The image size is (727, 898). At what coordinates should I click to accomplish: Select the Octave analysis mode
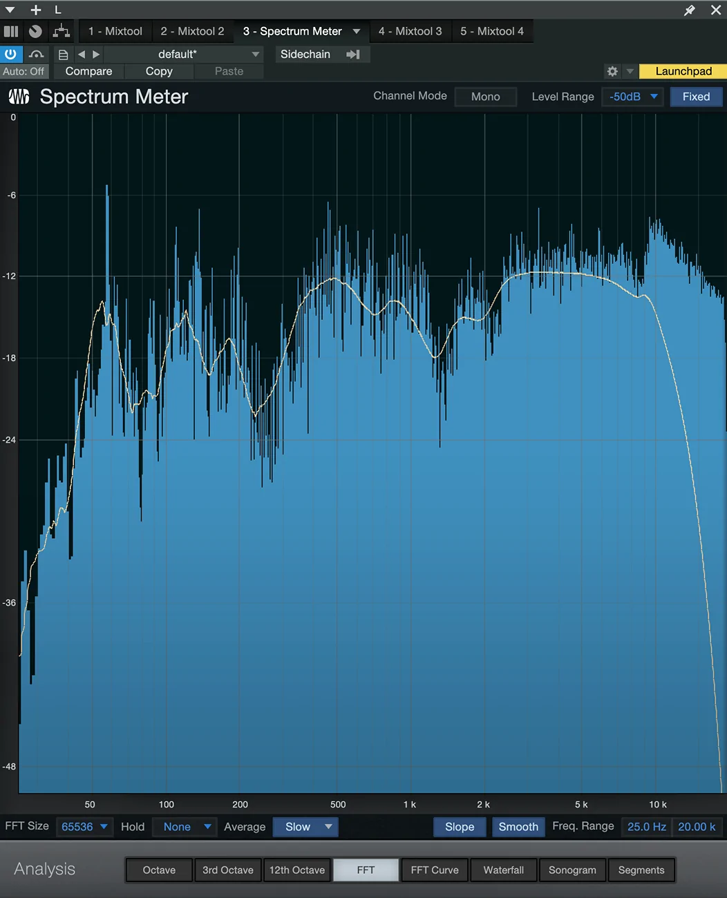[159, 870]
